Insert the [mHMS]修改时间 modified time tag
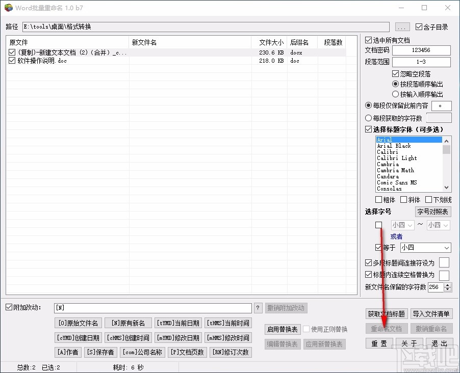This screenshot has width=460, height=373. 227,337
